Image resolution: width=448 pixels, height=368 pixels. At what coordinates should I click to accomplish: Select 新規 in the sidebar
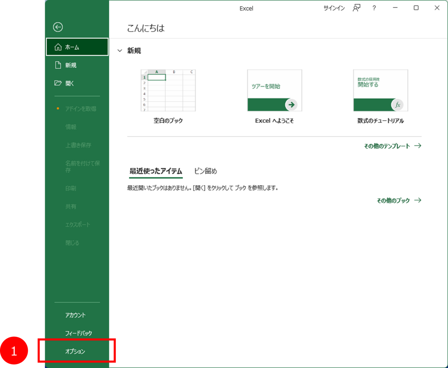pyautogui.click(x=77, y=65)
